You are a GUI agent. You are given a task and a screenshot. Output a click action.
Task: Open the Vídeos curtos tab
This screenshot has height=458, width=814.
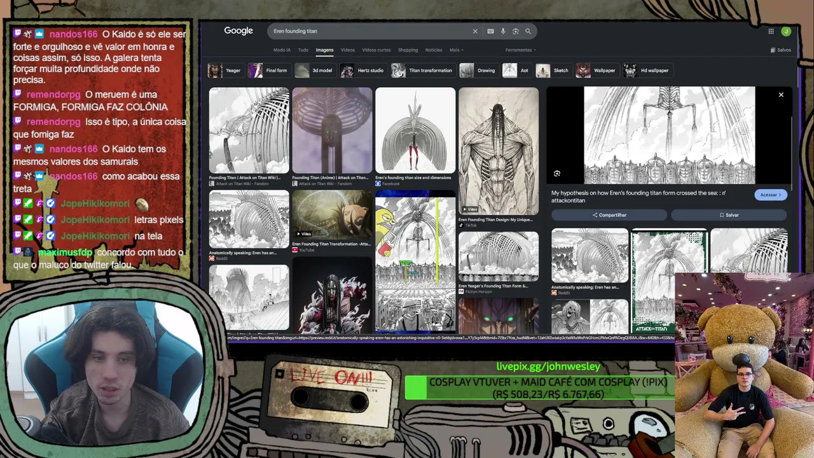(x=376, y=50)
